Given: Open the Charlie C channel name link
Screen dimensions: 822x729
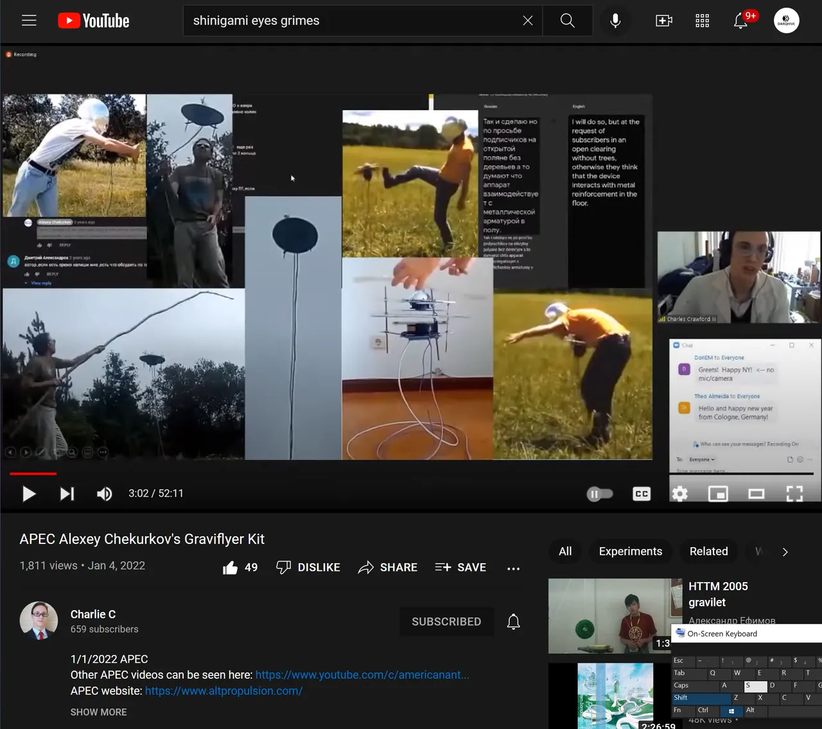Looking at the screenshot, I should click(x=93, y=614).
